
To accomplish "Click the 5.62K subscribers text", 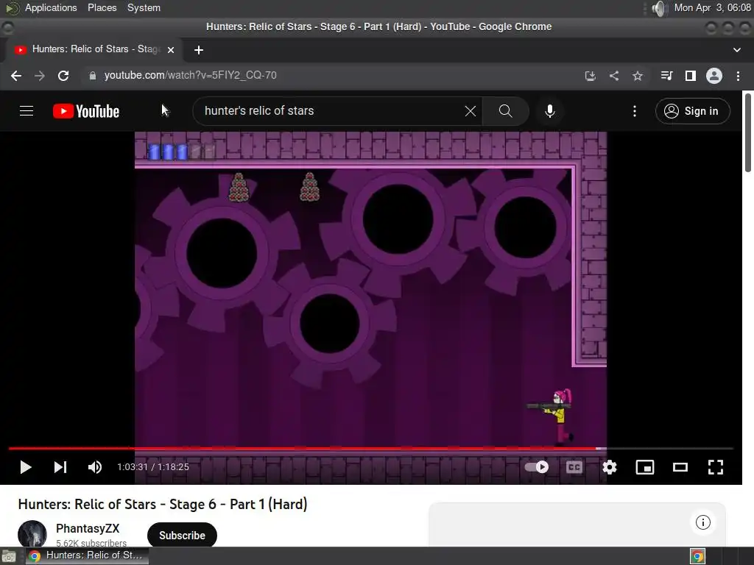I will (x=91, y=543).
